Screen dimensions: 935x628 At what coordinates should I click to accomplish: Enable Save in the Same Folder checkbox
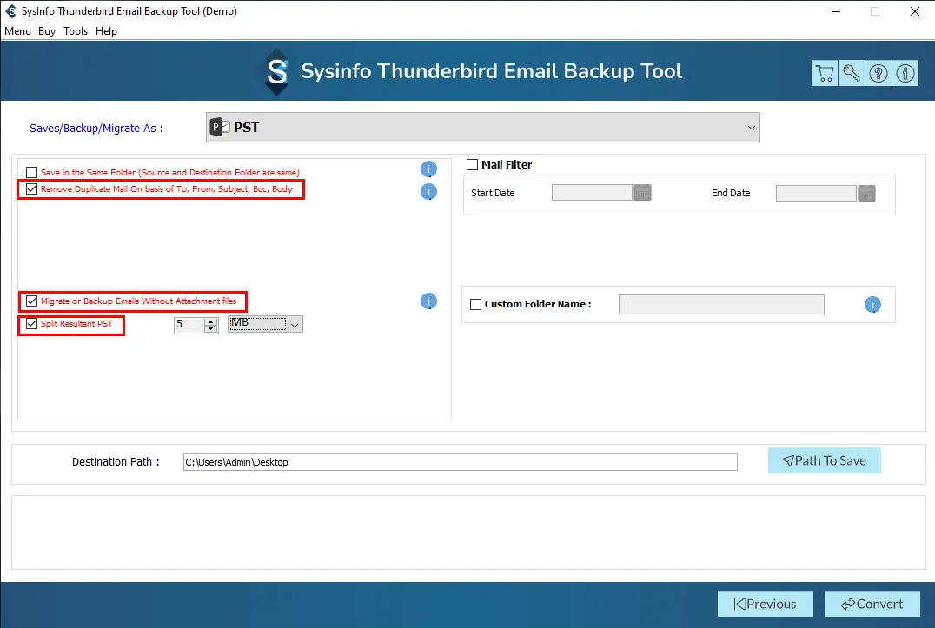(31, 172)
